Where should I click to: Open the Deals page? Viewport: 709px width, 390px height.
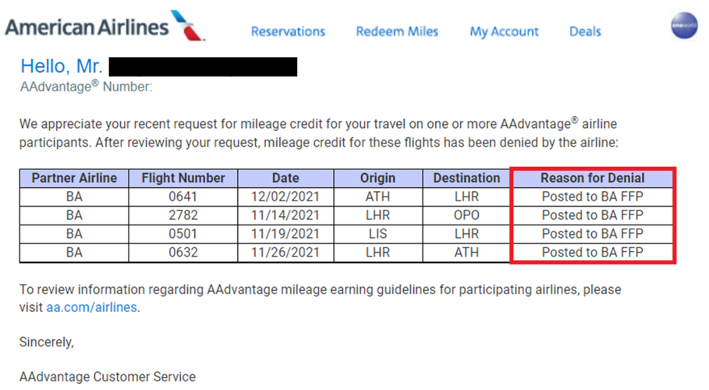585,31
